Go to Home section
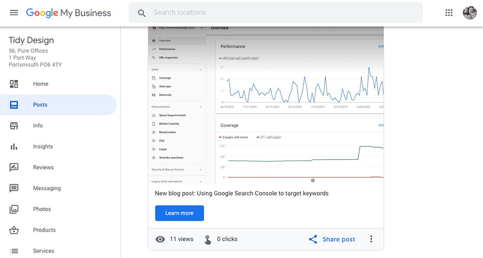Viewport: 483px width, 258px height. click(41, 84)
